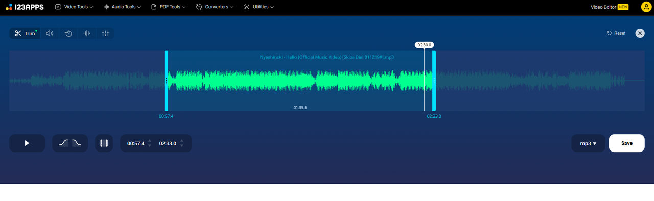Click the playhead marker labeled 02:30.0
This screenshot has height=201, width=654.
425,45
